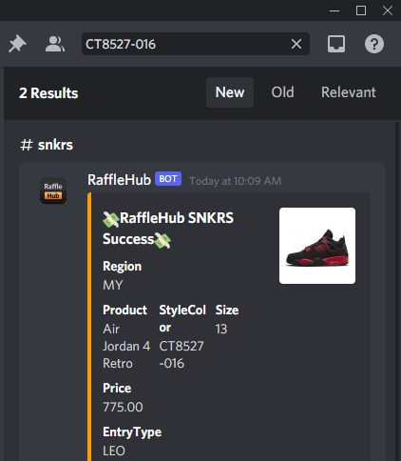This screenshot has height=461, width=401.
Task: Click into the CT8527-016 search field
Action: (x=187, y=44)
